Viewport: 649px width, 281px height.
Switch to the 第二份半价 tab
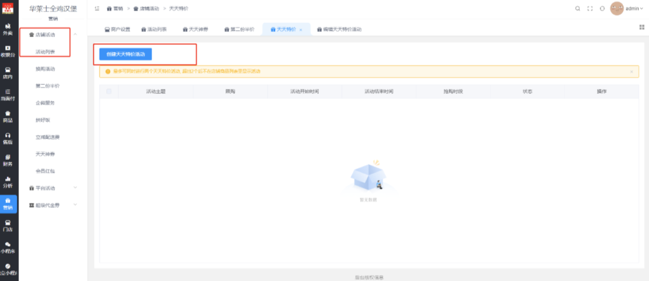tap(239, 29)
